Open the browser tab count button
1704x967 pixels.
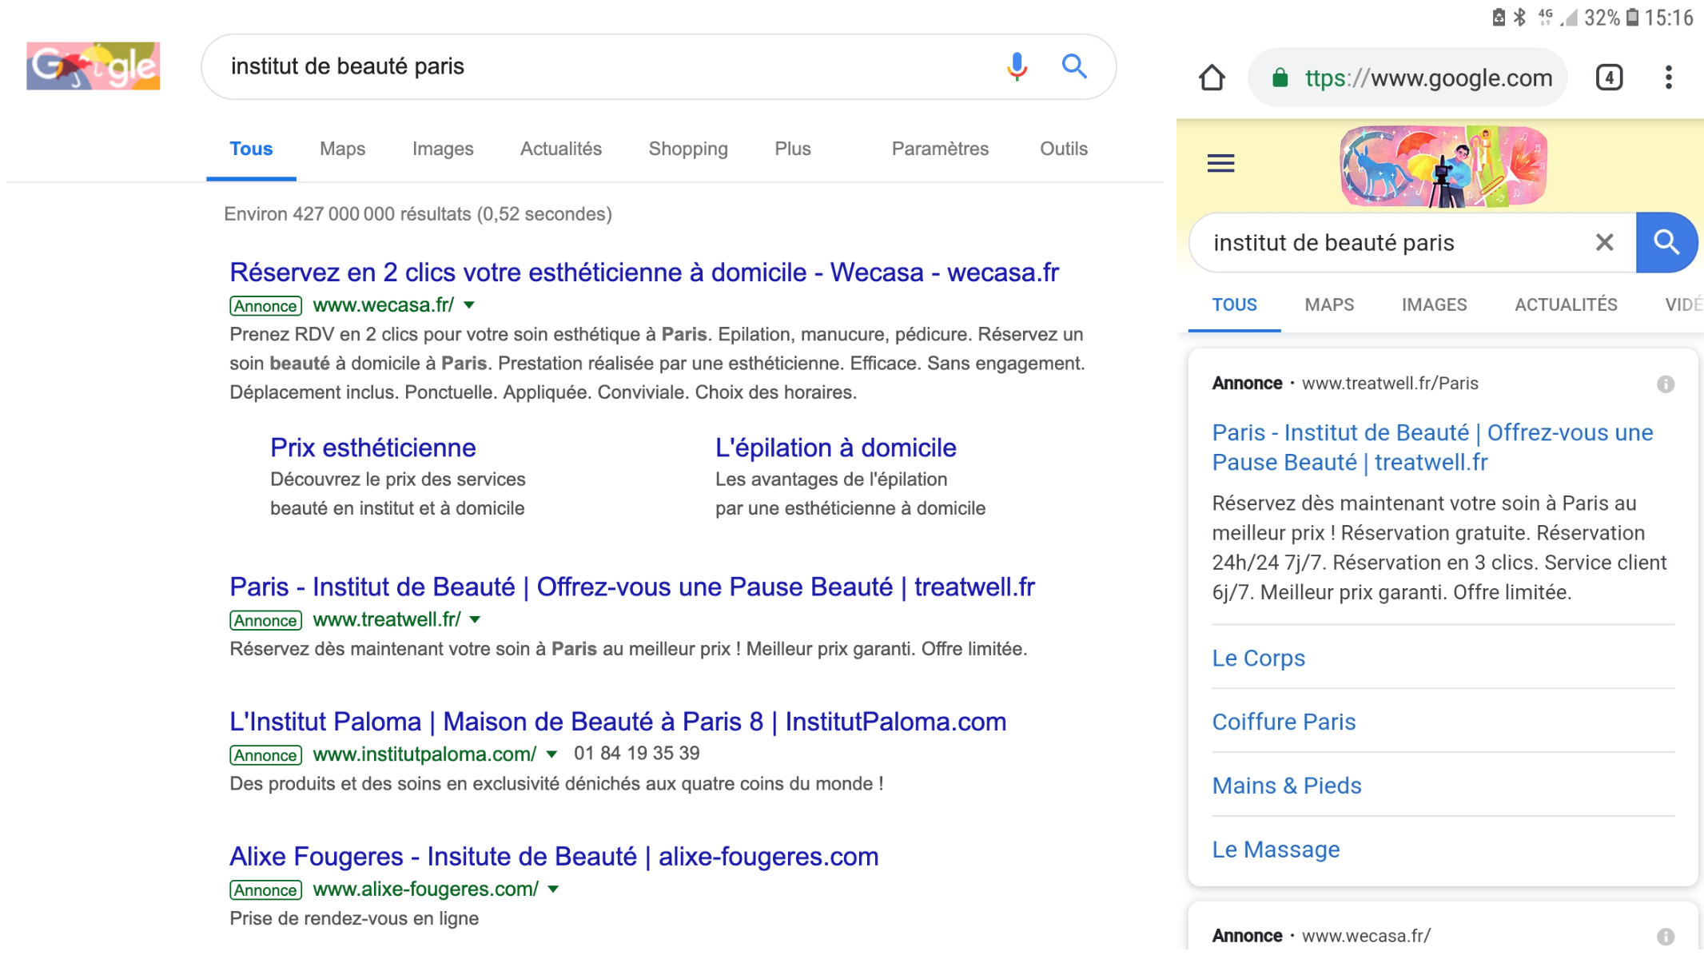pyautogui.click(x=1609, y=78)
